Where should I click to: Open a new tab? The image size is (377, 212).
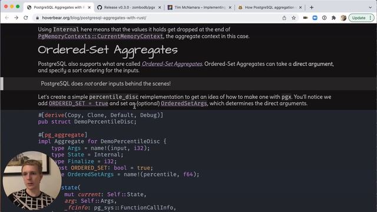pyautogui.click(x=312, y=8)
